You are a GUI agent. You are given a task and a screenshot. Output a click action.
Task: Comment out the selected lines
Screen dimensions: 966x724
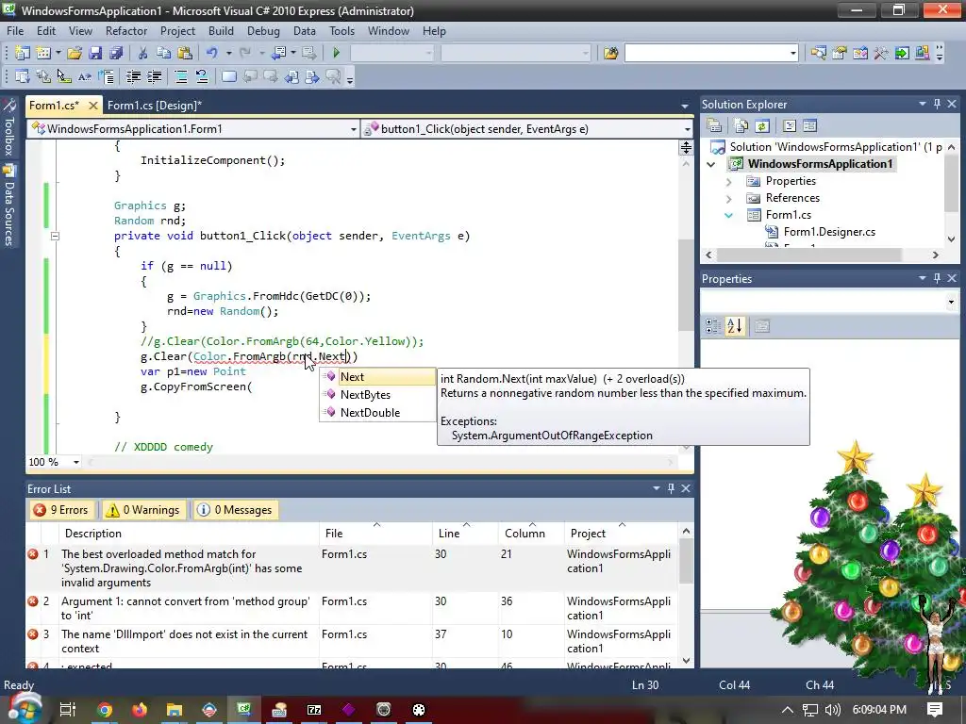(x=181, y=77)
